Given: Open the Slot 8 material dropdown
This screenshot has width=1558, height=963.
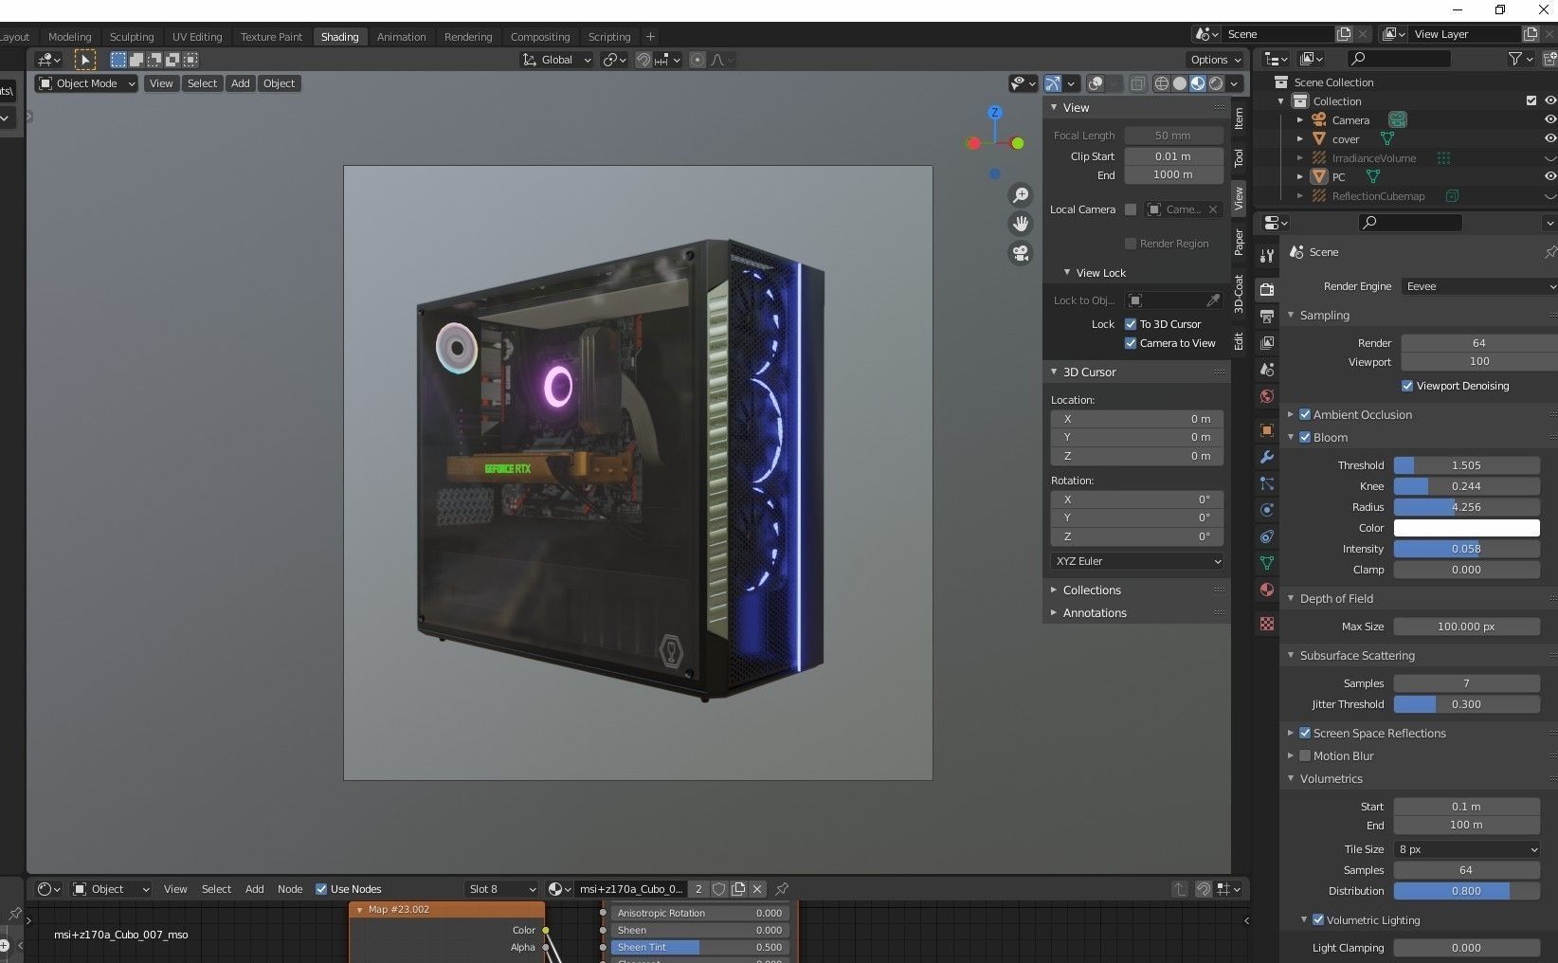Looking at the screenshot, I should point(501,889).
